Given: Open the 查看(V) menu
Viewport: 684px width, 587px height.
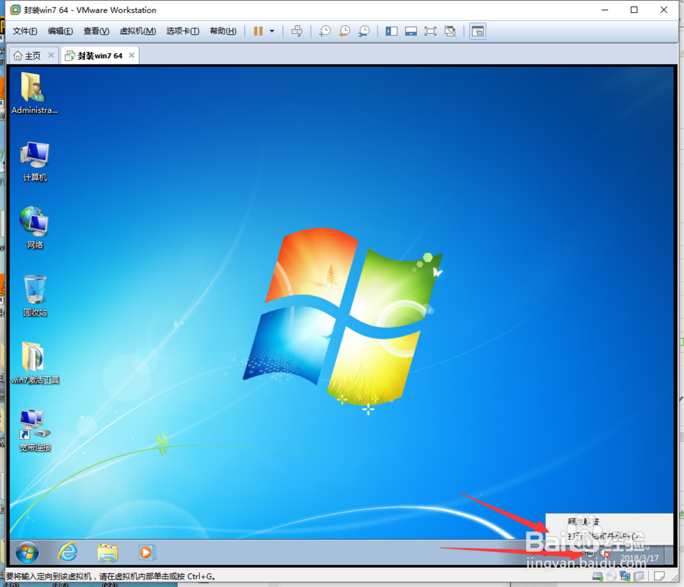Looking at the screenshot, I should [x=96, y=31].
